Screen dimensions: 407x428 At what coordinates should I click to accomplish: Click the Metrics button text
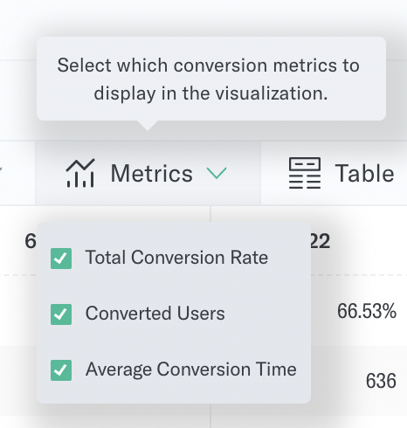(152, 173)
